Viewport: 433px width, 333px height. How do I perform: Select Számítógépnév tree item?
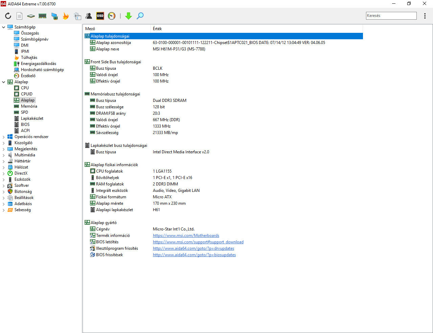coord(35,39)
